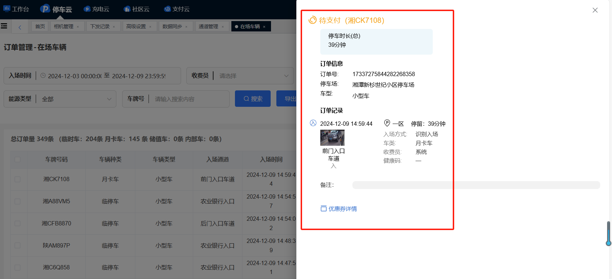This screenshot has height=279, width=612.
Task: Close the order detail drawer
Action: 595,10
